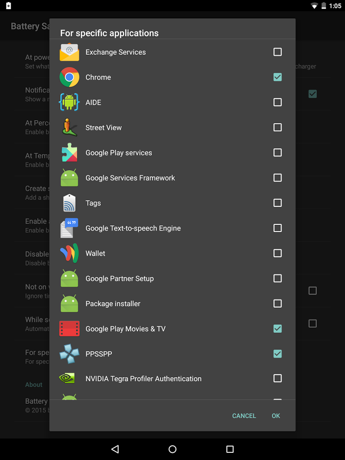345x460 pixels.
Task: Enable the Exchange Services checkbox
Action: click(278, 52)
